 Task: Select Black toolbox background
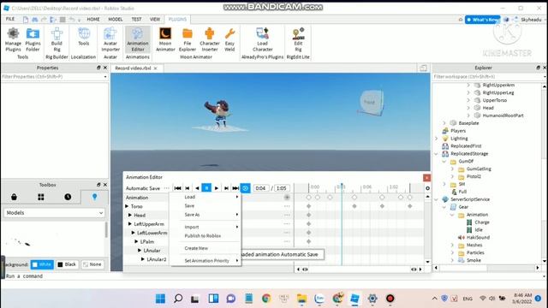coord(67,264)
